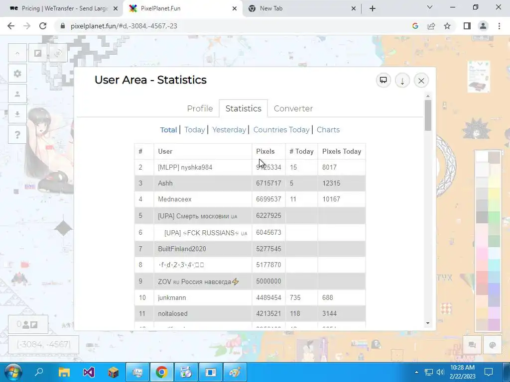Click scrollbar down arrow in dialog
Image resolution: width=510 pixels, height=382 pixels.
pyautogui.click(x=428, y=323)
